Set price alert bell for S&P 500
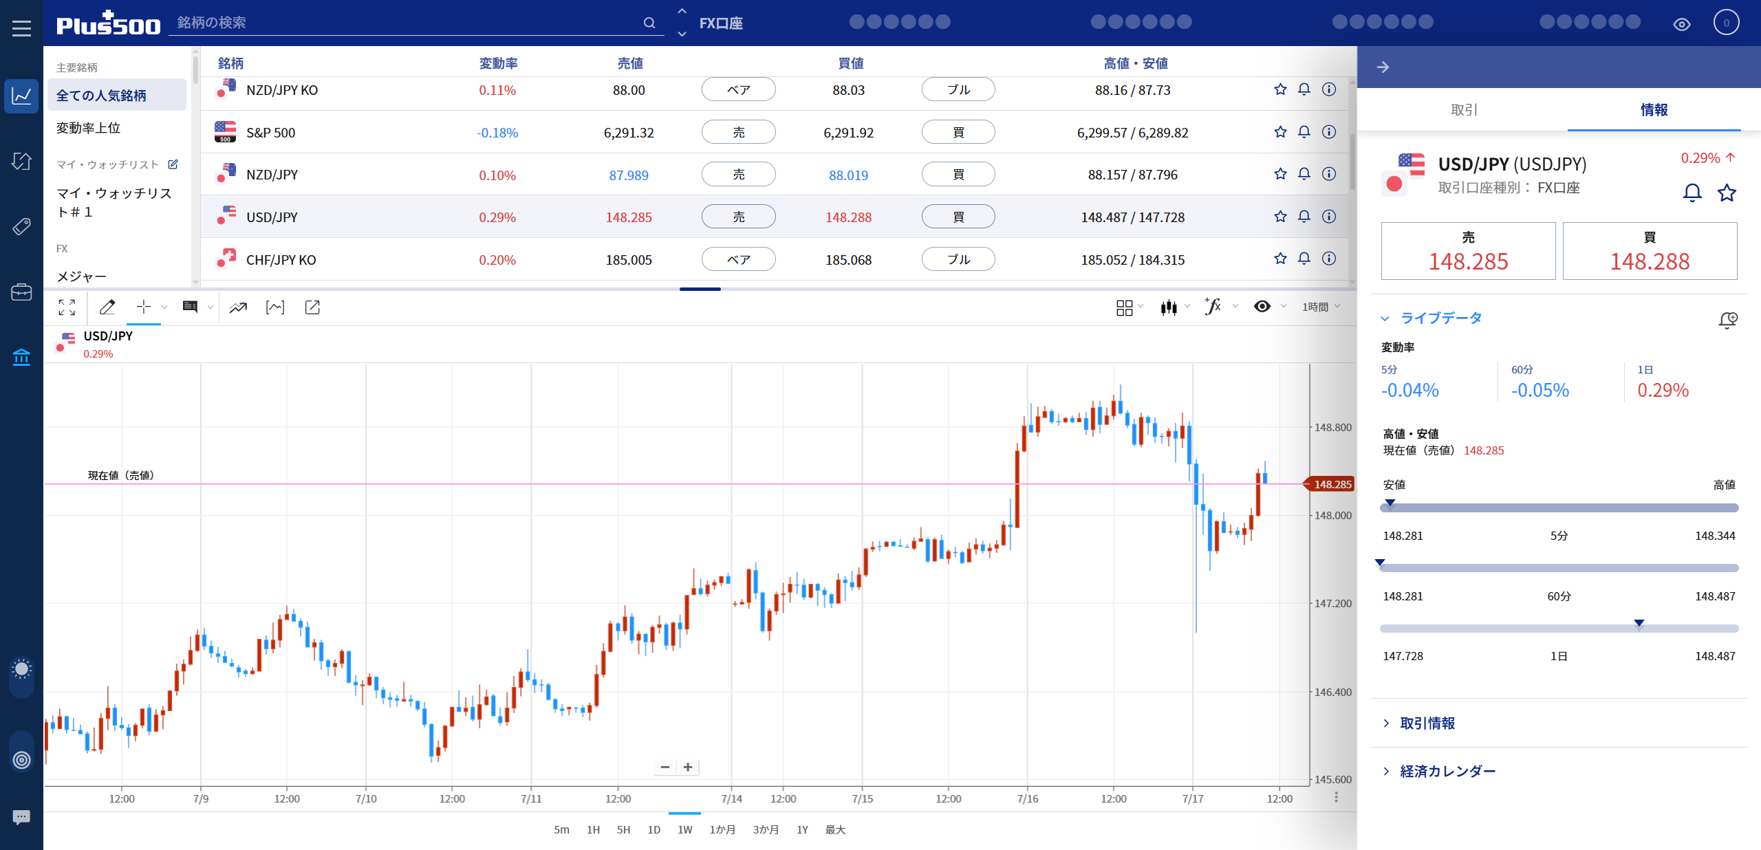Viewport: 1761px width, 850px height. pos(1304,132)
